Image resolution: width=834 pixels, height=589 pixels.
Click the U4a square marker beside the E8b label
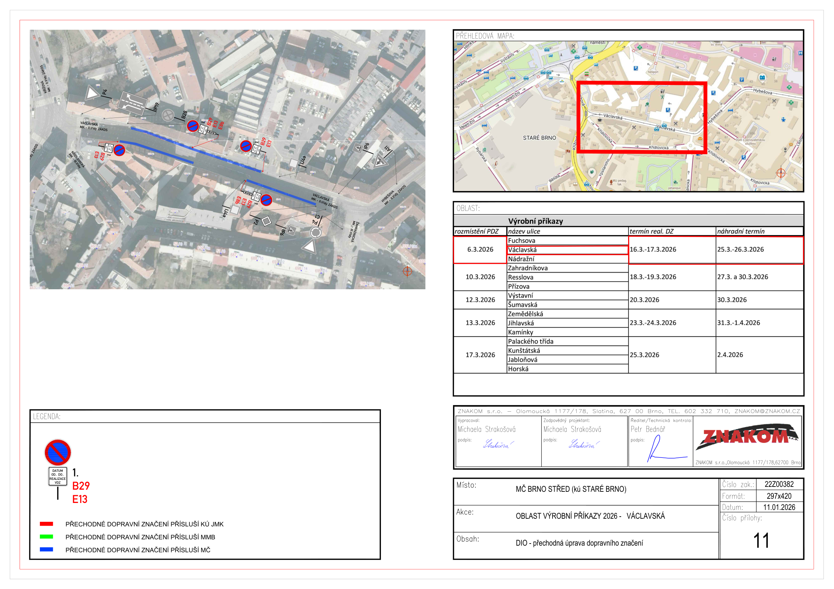pos(235,210)
